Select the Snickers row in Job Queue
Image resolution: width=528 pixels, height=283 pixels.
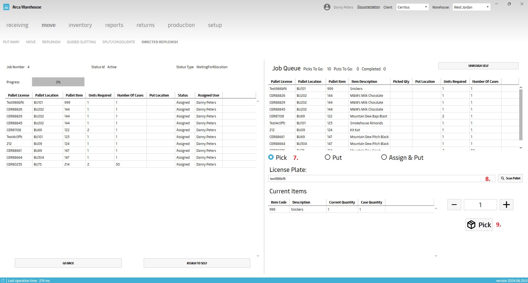click(393, 89)
